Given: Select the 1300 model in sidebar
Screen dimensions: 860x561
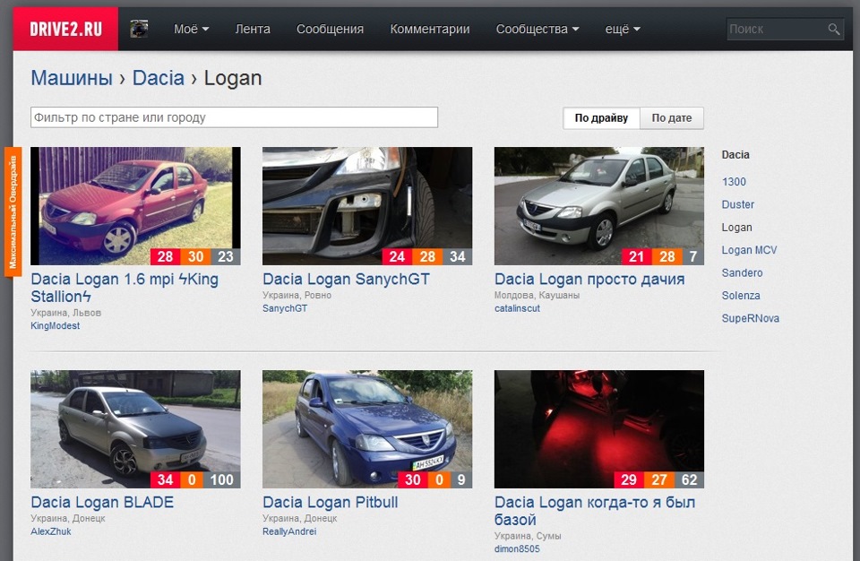Looking at the screenshot, I should point(734,182).
